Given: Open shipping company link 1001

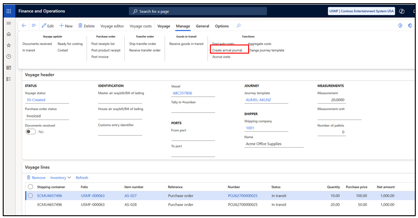Looking at the screenshot, I should pos(250,128).
